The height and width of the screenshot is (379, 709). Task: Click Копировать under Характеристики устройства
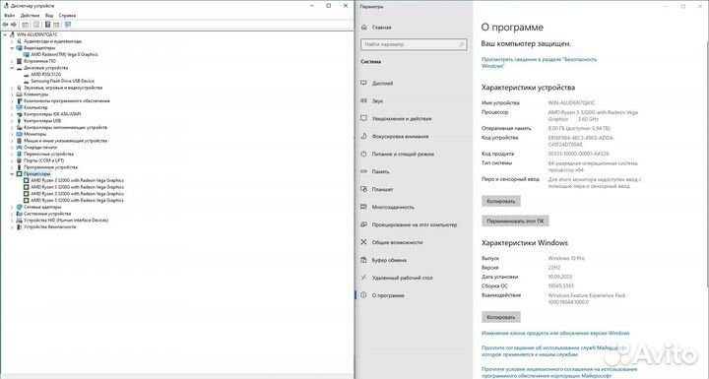click(x=501, y=201)
